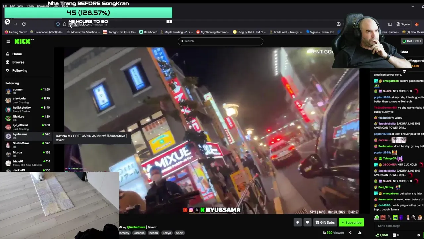Click the site padlock icon
This screenshot has height=239, width=424.
(64, 24)
